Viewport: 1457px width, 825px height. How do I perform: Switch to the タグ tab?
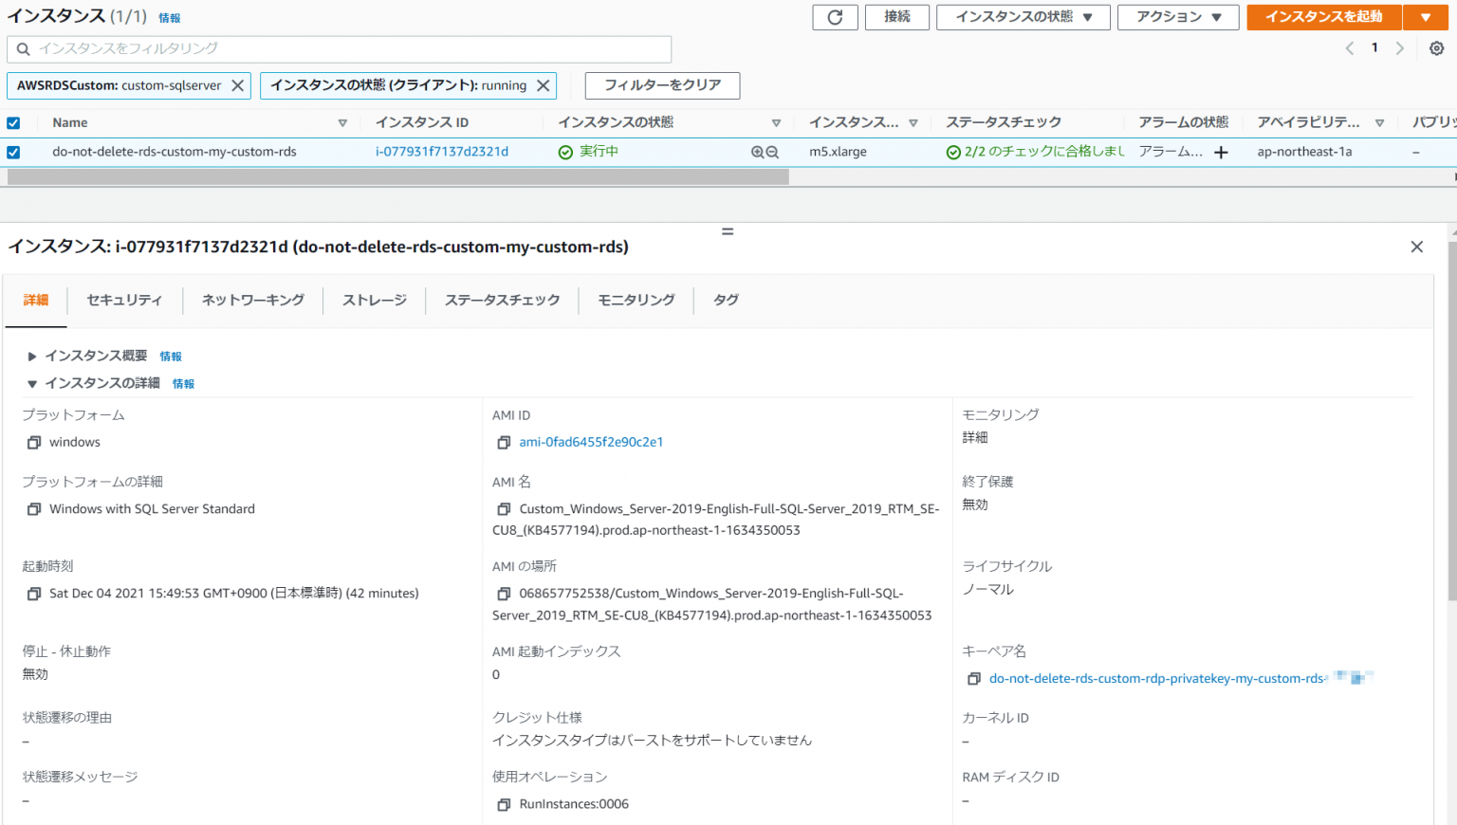click(x=726, y=300)
